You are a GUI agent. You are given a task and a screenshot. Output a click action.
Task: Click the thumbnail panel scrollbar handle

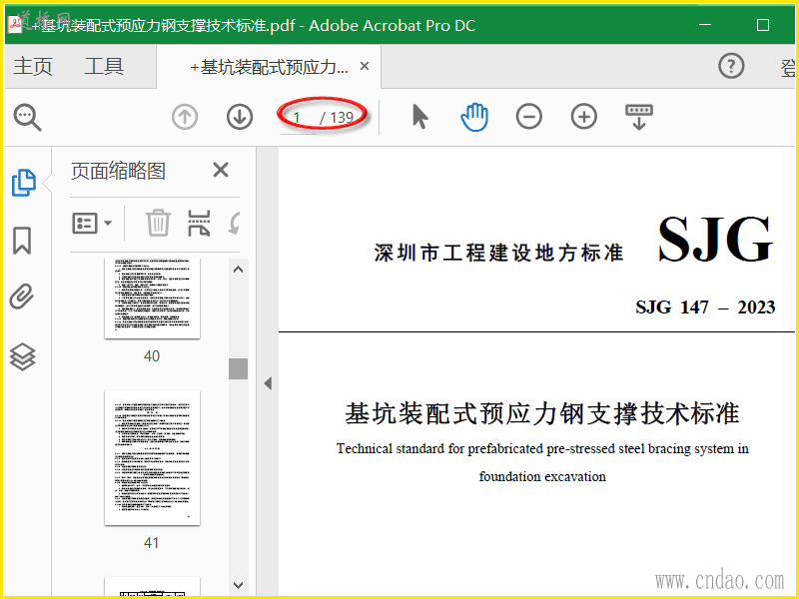tap(238, 368)
